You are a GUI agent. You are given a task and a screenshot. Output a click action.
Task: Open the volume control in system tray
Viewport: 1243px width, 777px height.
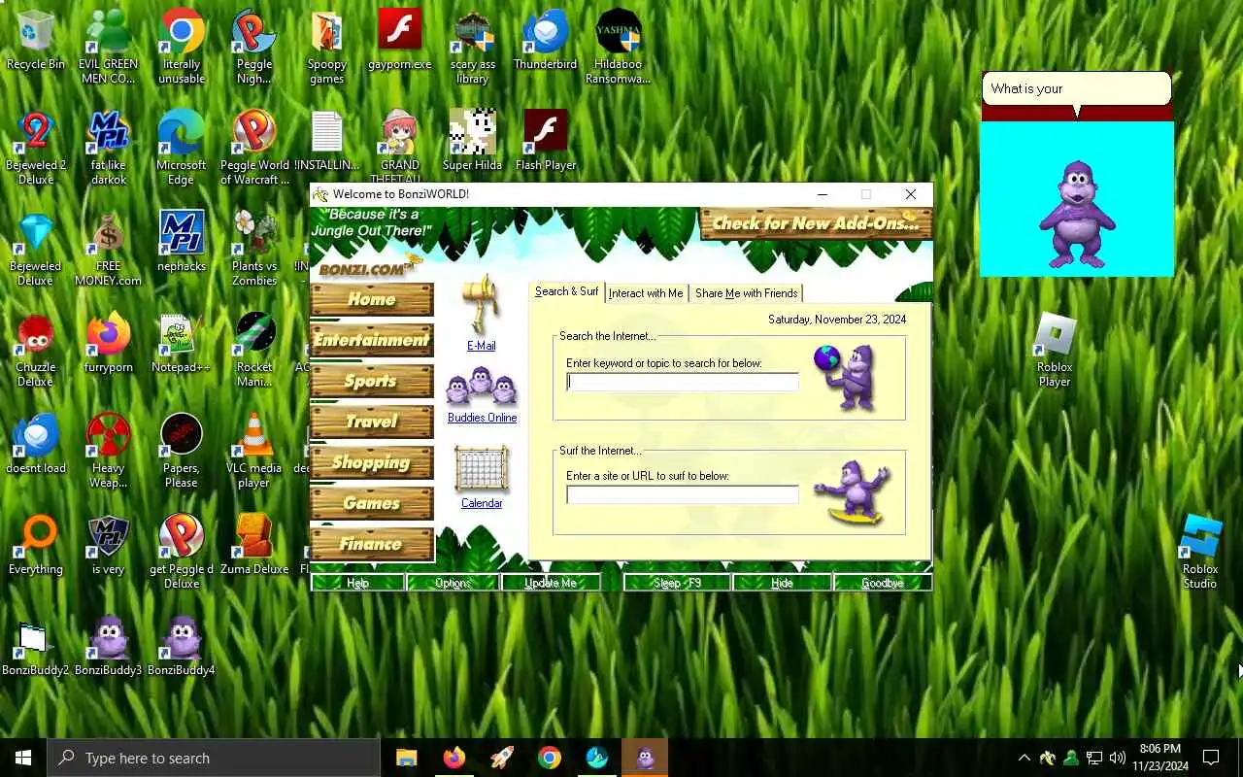pos(1118,758)
